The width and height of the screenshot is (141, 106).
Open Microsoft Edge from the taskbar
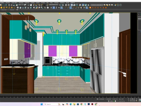[71, 104]
